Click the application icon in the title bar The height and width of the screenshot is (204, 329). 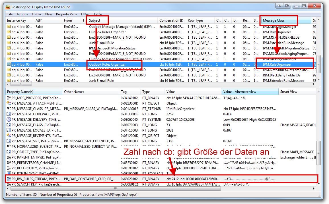click(x=8, y=7)
